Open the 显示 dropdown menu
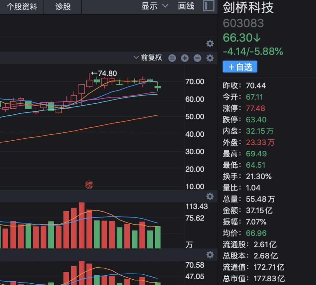 155,6
